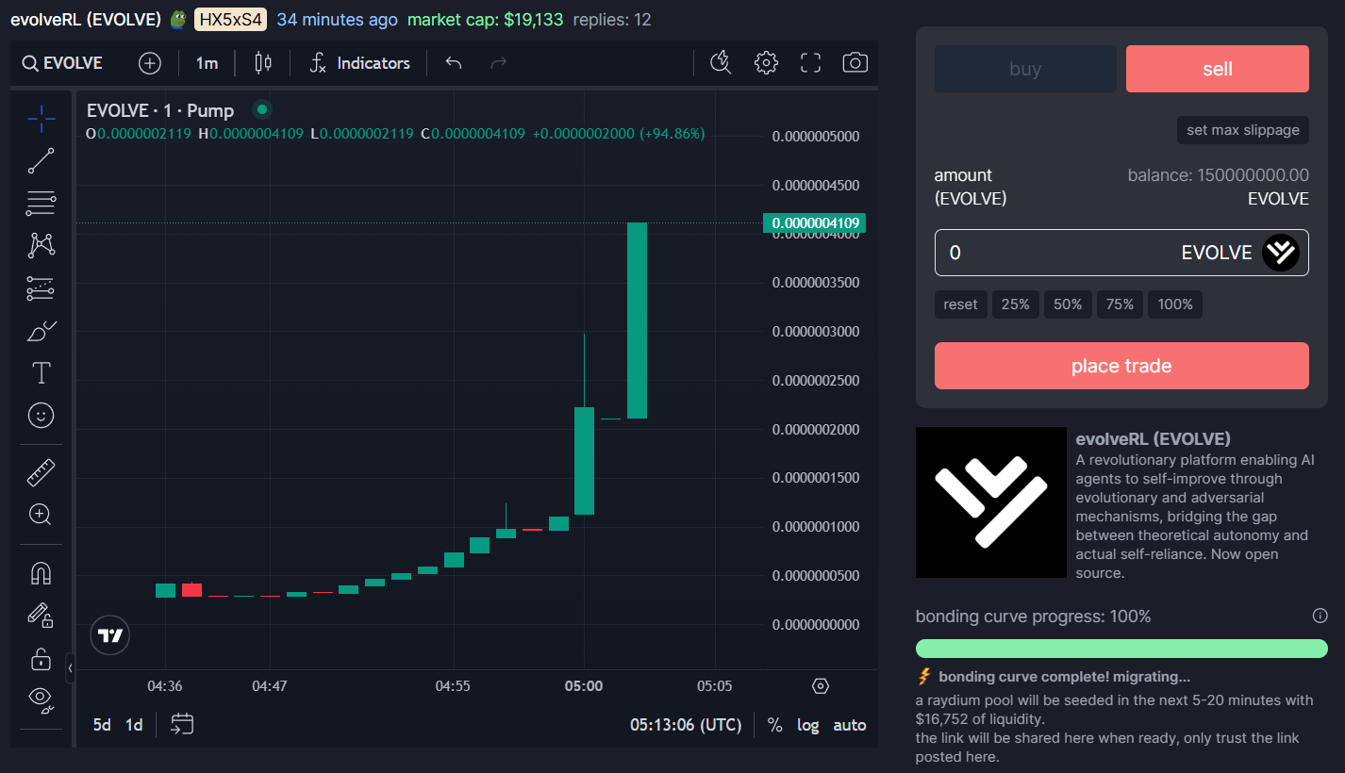Click the place trade button
1345x773 pixels.
tap(1121, 366)
